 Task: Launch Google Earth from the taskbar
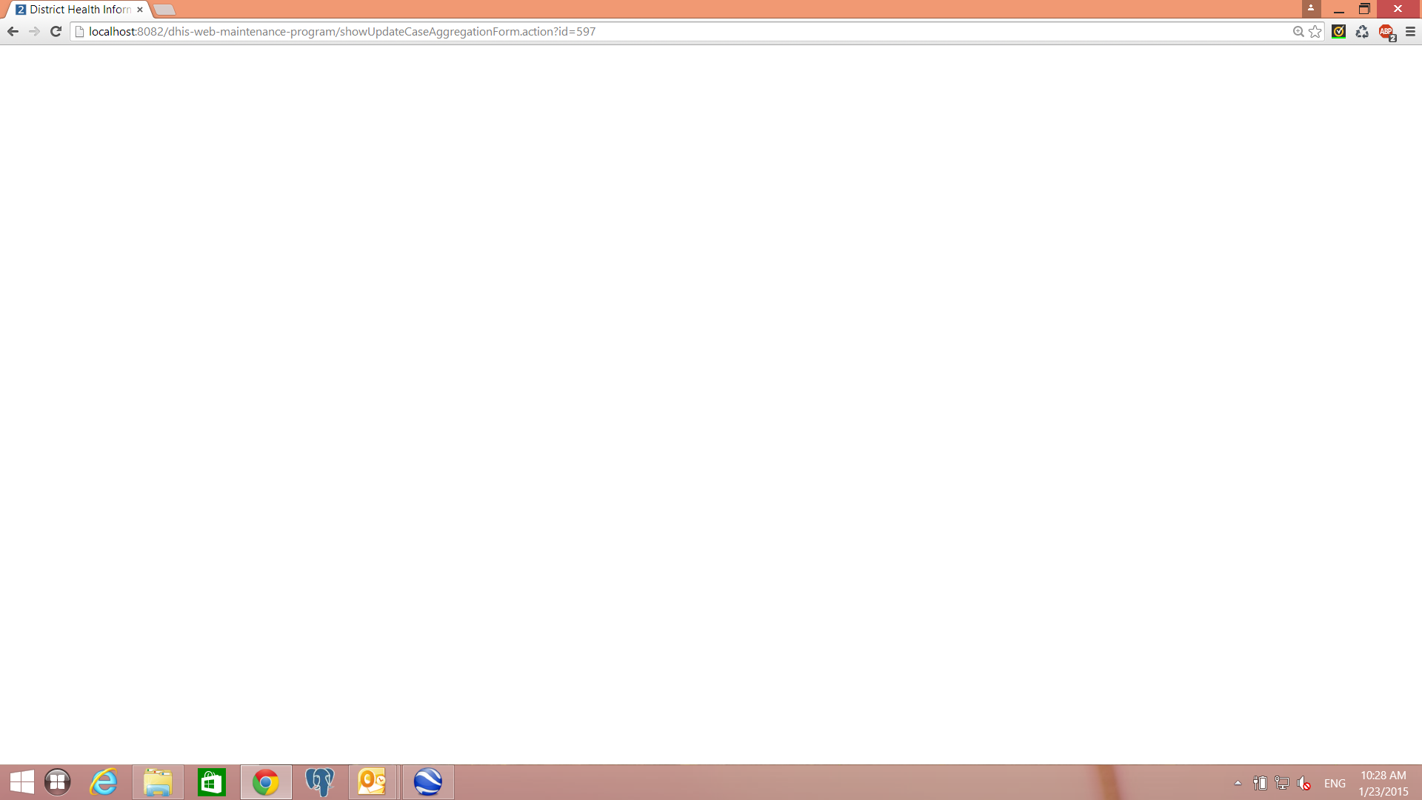(428, 782)
